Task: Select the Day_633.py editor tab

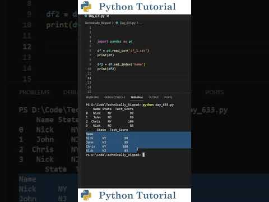Action: coord(97,16)
